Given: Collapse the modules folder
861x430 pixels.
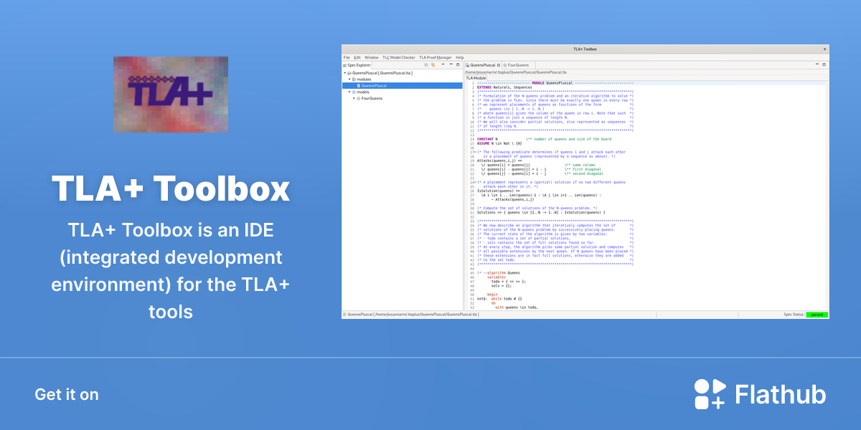Looking at the screenshot, I should coord(349,80).
